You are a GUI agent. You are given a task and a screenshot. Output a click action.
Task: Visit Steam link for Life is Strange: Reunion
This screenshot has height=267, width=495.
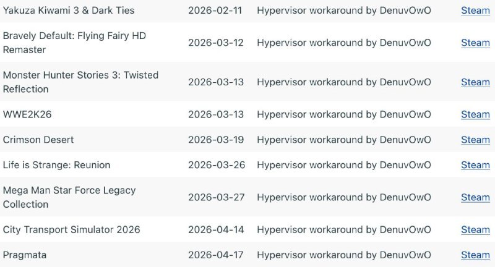pyautogui.click(x=475, y=165)
